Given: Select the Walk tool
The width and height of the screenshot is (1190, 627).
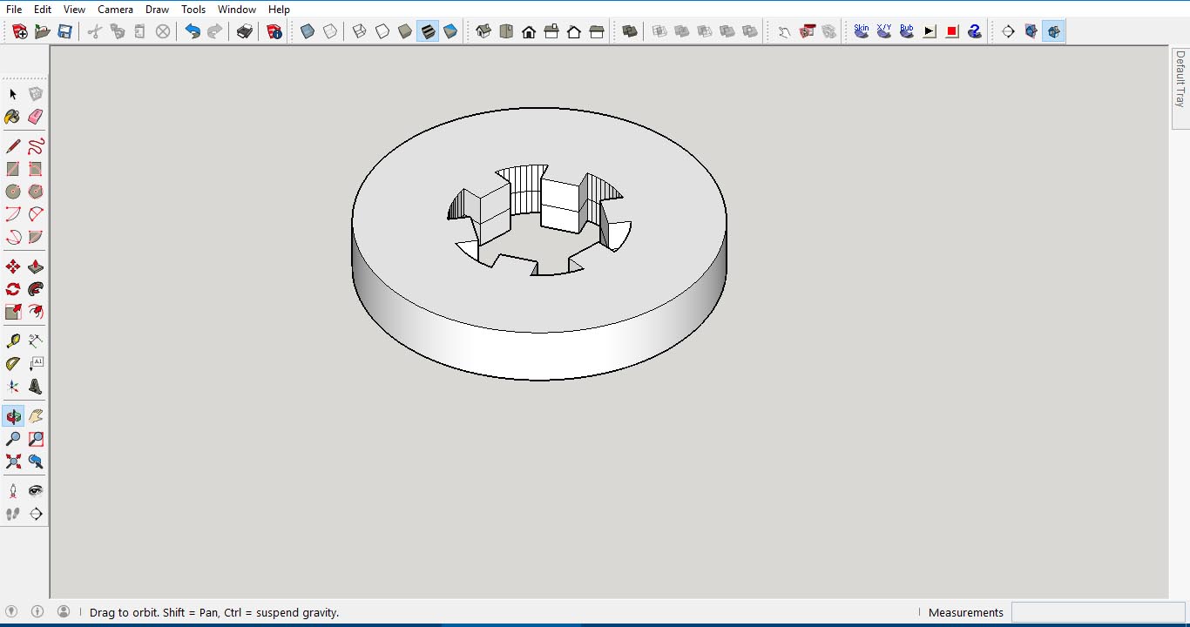Looking at the screenshot, I should (12, 514).
